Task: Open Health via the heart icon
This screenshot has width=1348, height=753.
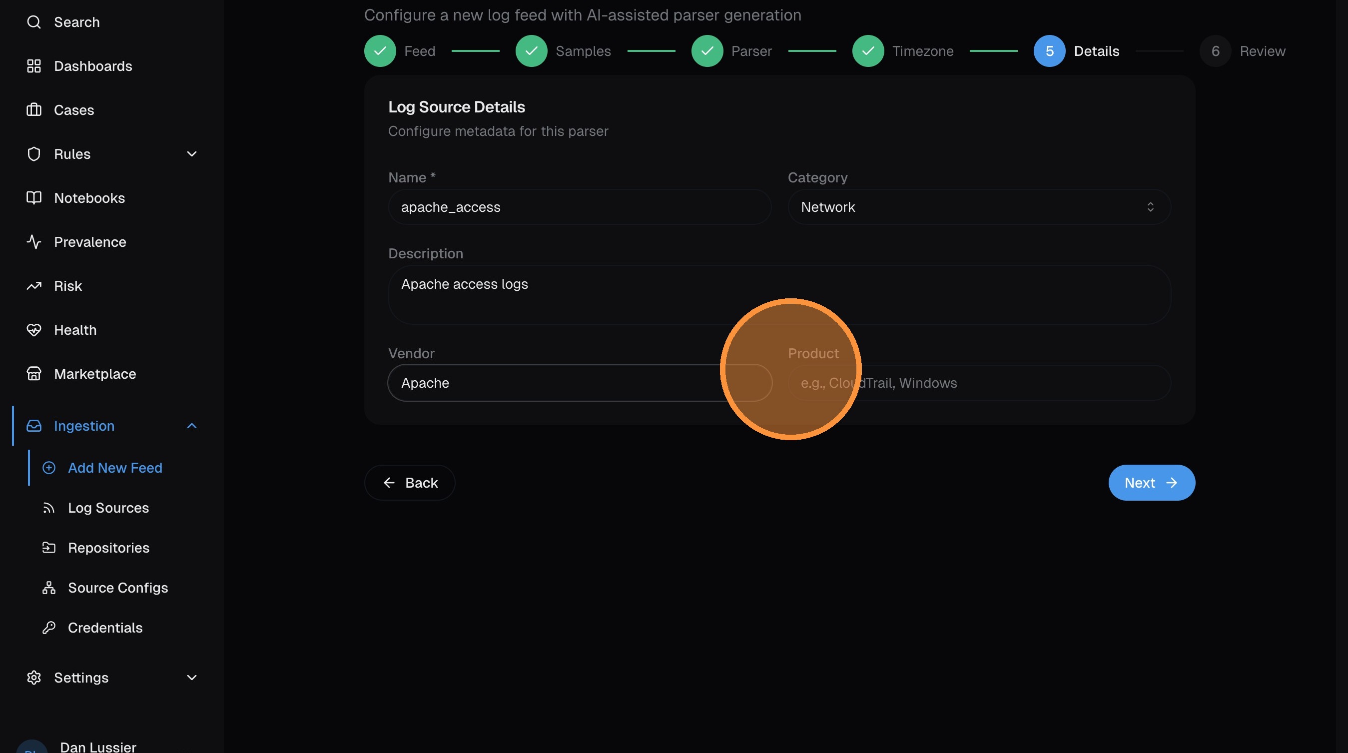Action: tap(34, 330)
